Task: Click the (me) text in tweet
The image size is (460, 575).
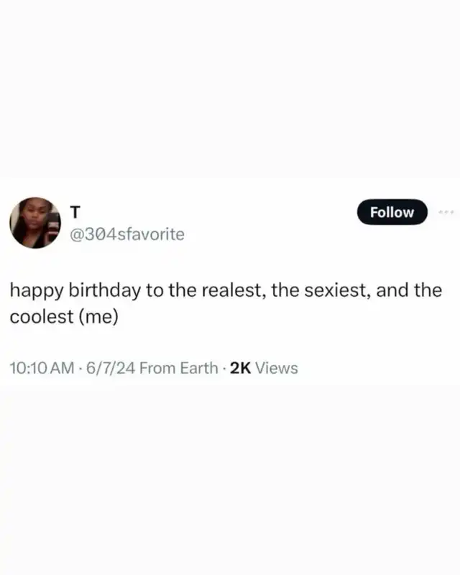Action: (98, 317)
